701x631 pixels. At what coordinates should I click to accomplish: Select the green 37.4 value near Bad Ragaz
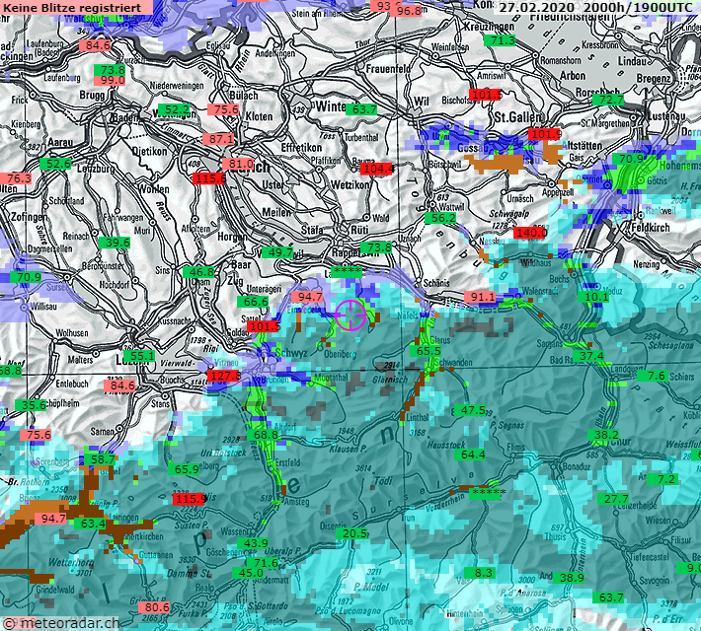[x=588, y=356]
